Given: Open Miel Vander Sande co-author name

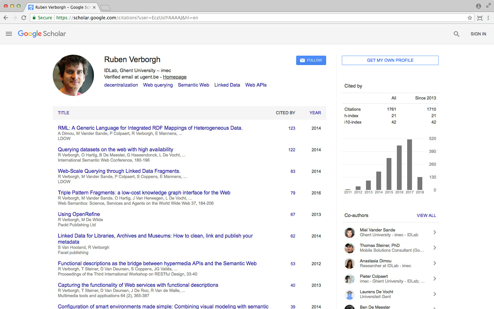Looking at the screenshot, I should click(377, 230).
